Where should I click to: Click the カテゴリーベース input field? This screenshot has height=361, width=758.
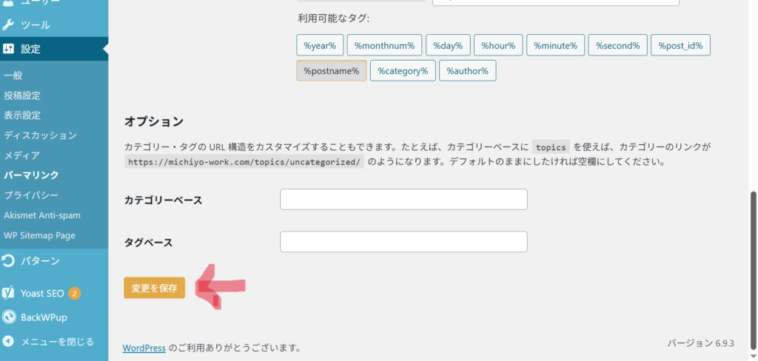pos(403,200)
